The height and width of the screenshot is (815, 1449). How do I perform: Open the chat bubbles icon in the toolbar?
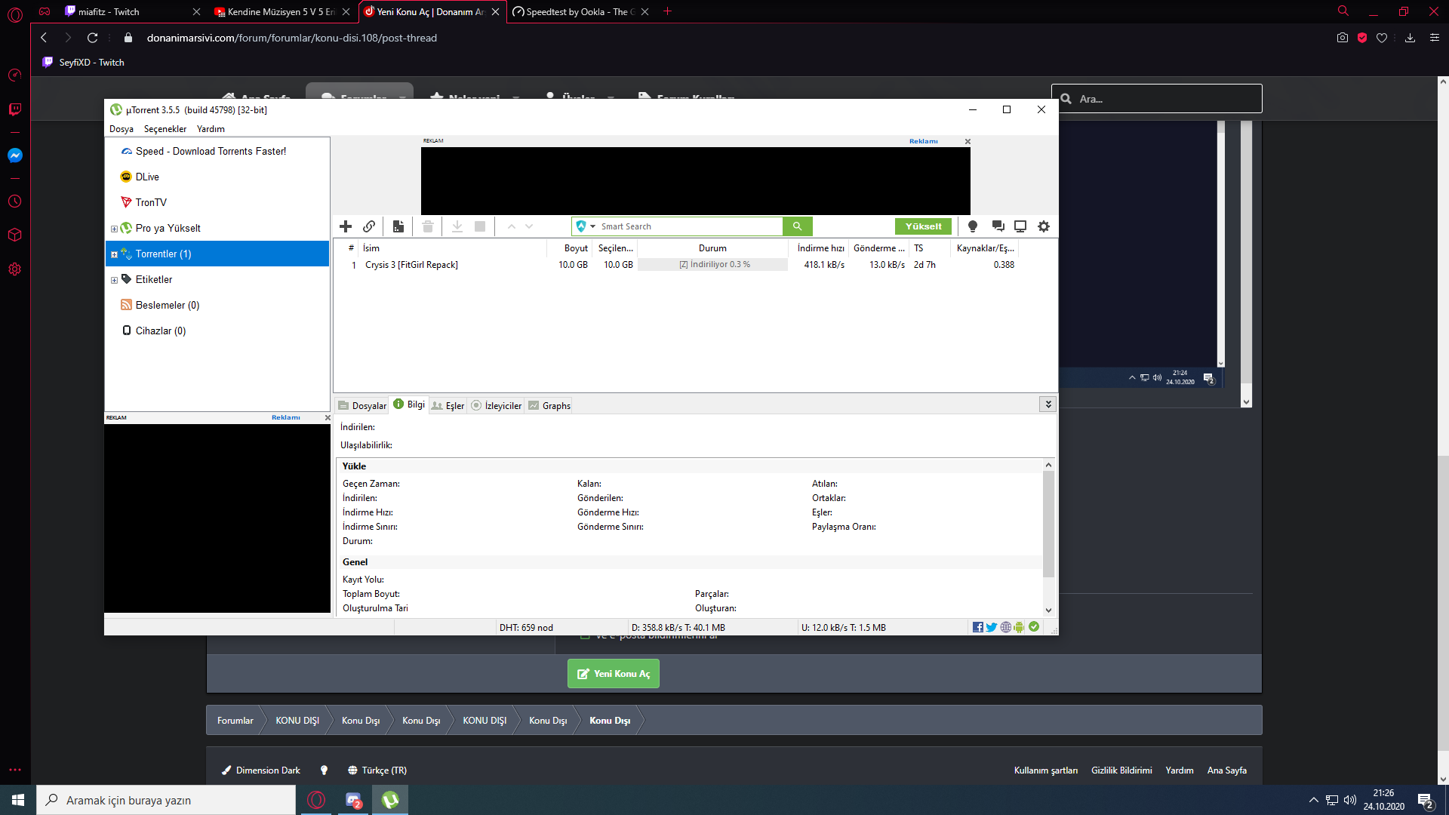(x=998, y=226)
